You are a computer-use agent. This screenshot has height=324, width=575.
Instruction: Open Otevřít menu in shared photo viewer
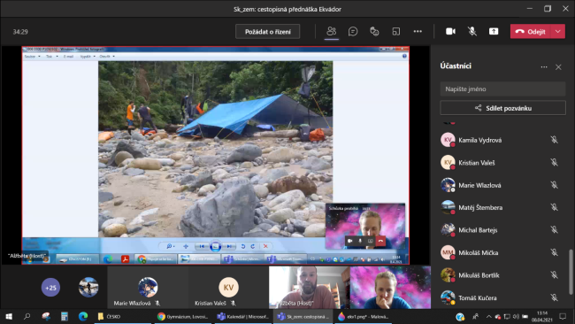(107, 57)
